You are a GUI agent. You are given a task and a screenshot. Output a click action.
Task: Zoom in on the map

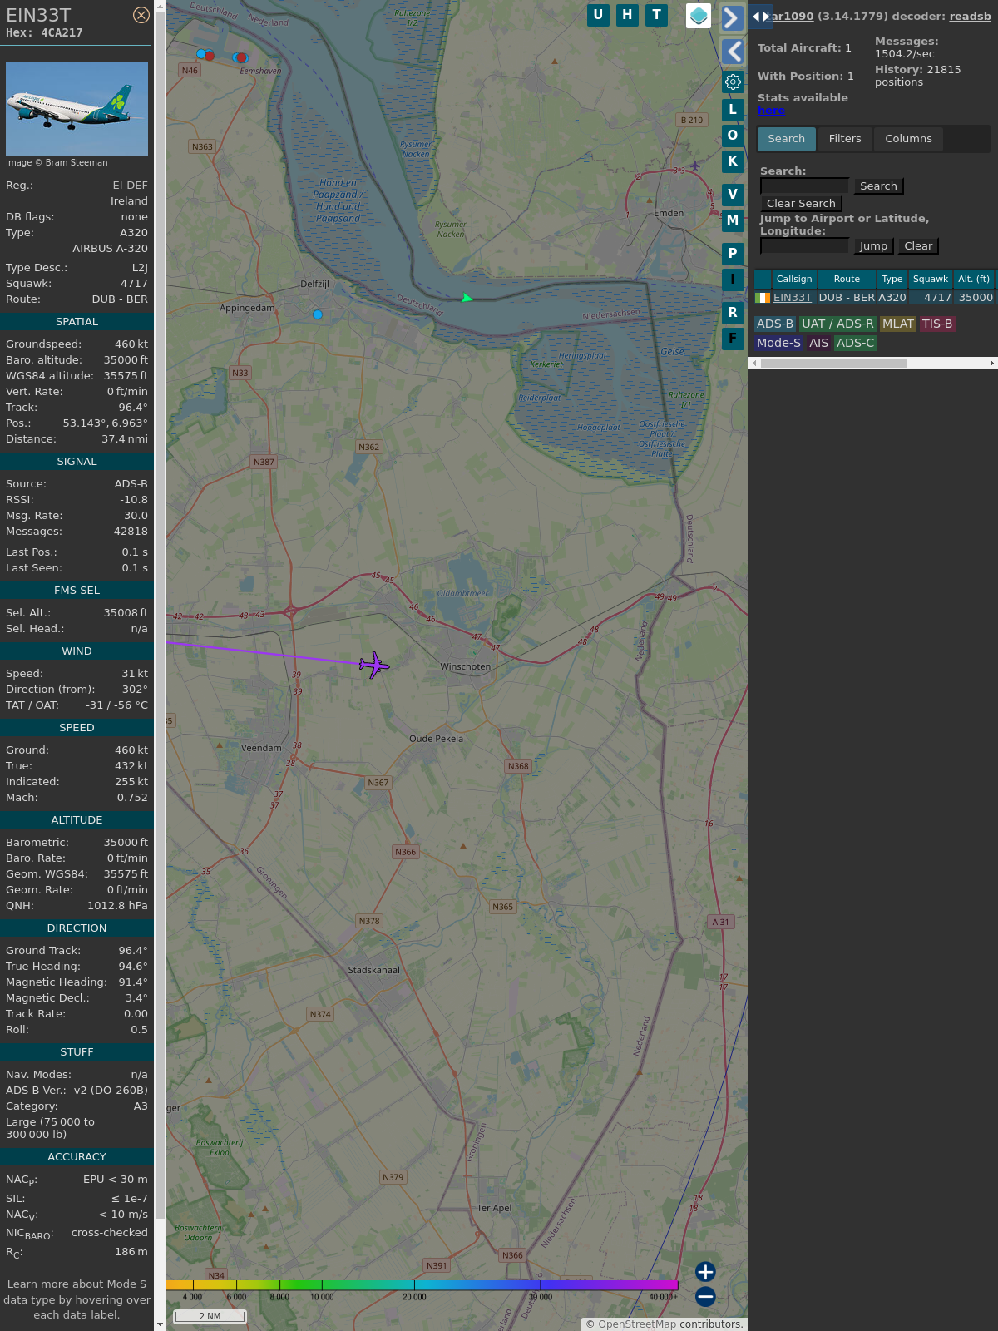point(705,1272)
